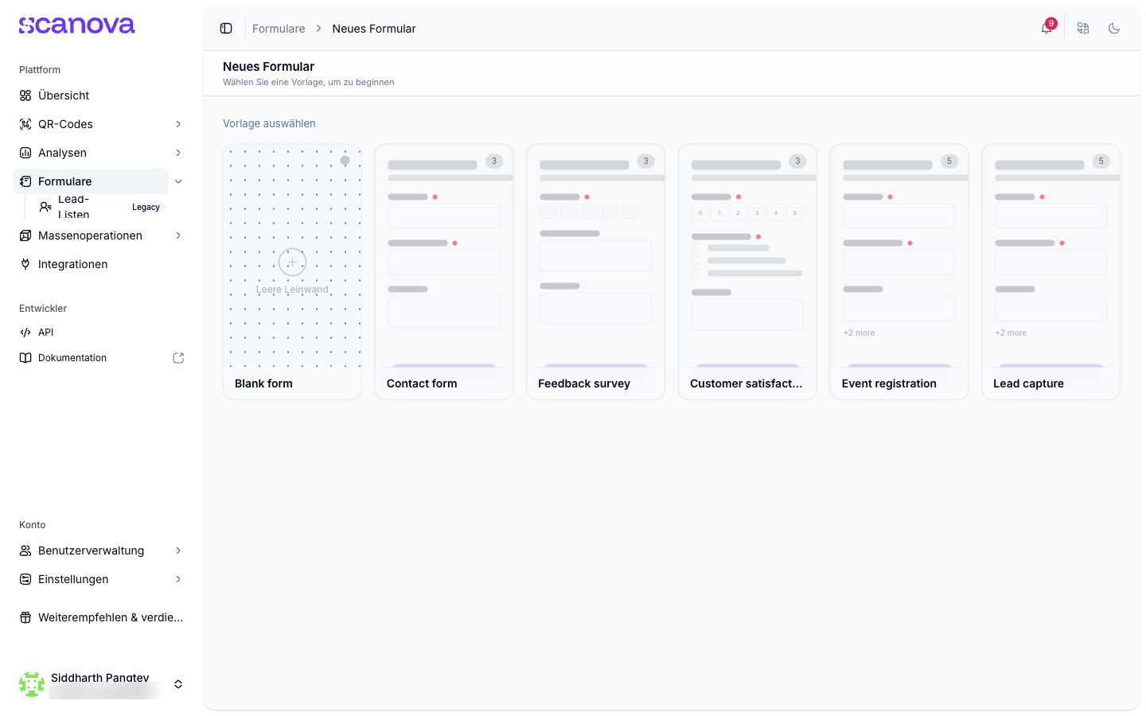Pick the Event registration template

coord(899,271)
